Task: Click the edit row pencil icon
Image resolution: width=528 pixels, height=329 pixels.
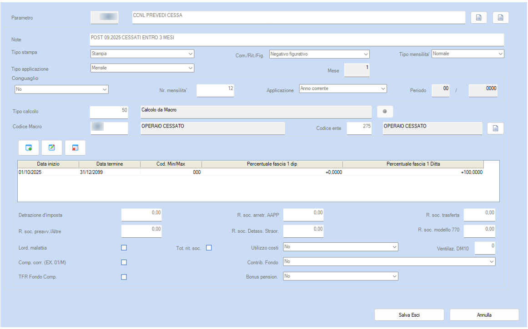Action: [x=52, y=148]
